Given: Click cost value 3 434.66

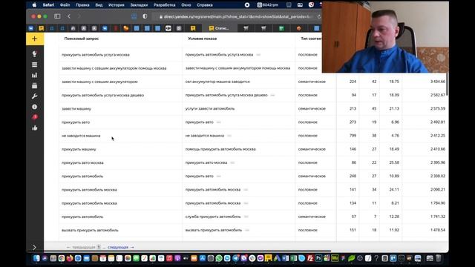Looking at the screenshot, I should 438,82.
